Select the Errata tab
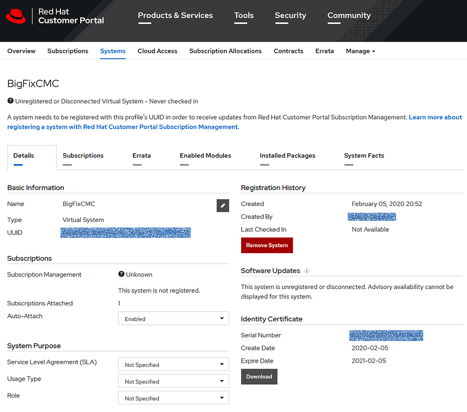467x412 pixels. (x=142, y=155)
